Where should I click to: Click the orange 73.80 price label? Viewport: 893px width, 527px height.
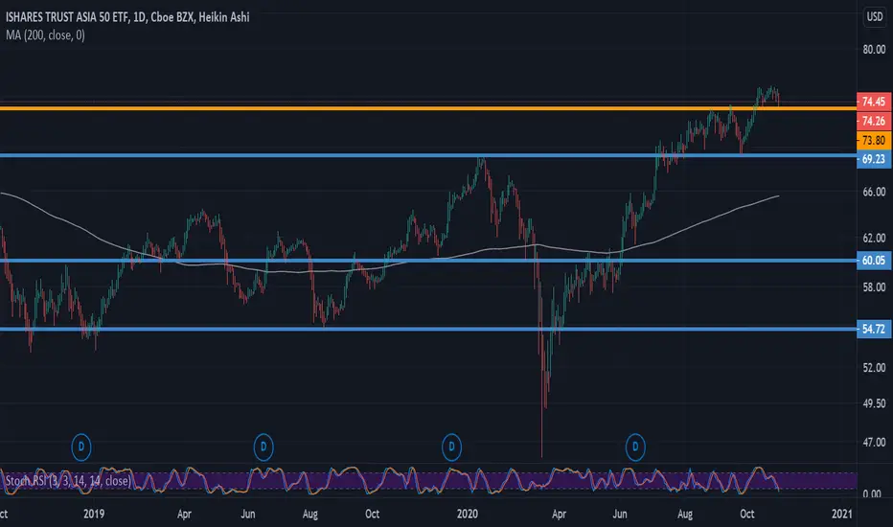click(874, 140)
